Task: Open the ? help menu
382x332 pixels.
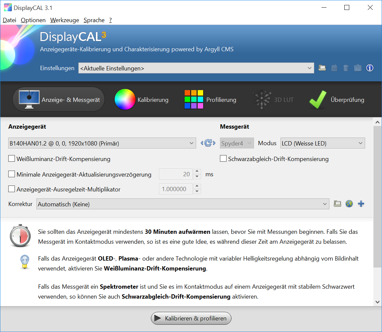Action: click(110, 20)
